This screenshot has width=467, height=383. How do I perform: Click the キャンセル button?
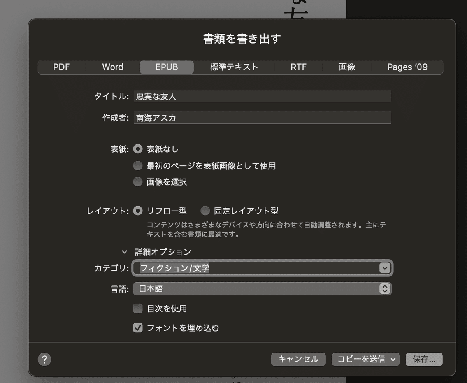[x=298, y=359]
